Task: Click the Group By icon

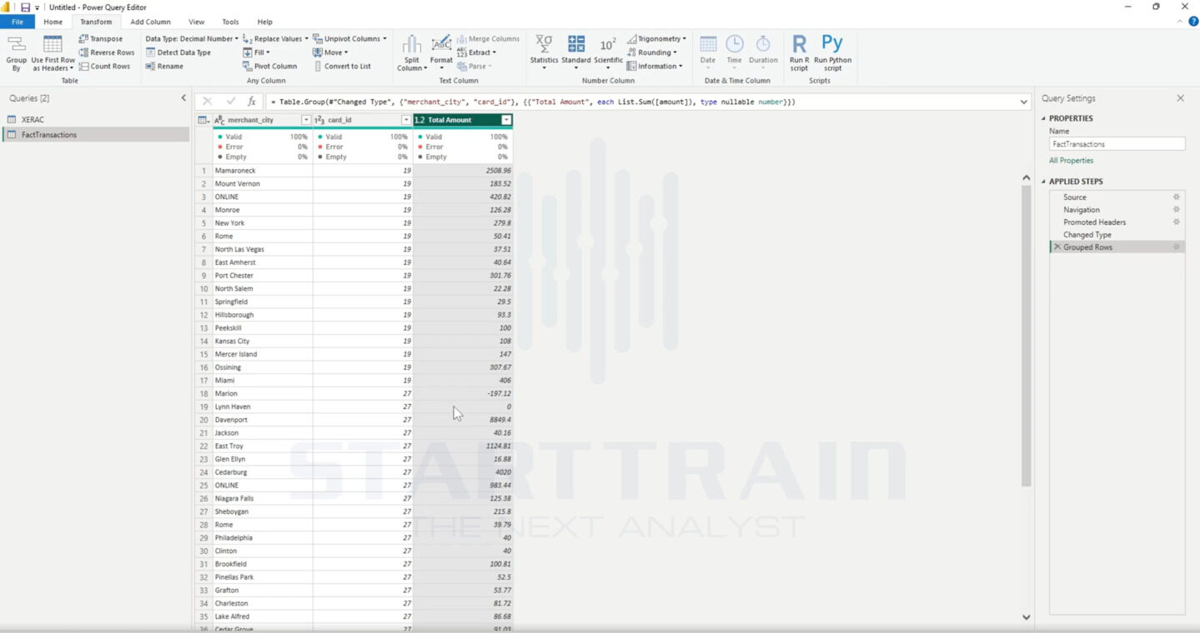Action: [16, 53]
